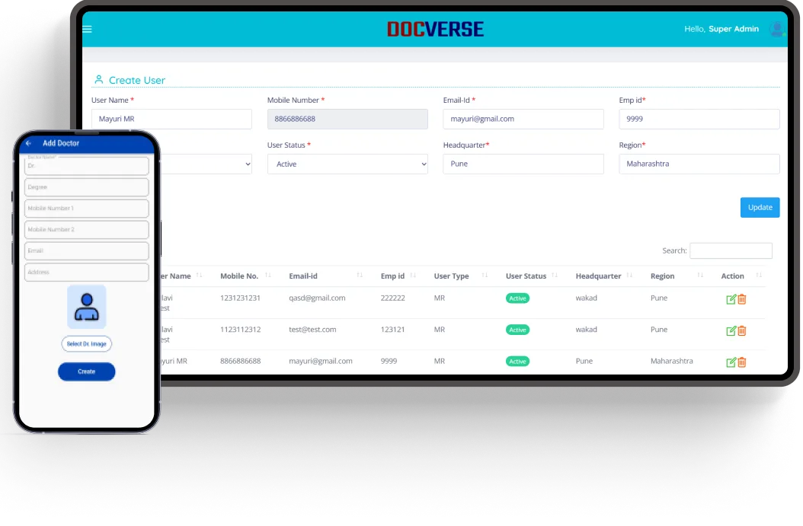This screenshot has width=803, height=526.
Task: Tap the Create button on the phone
Action: click(87, 372)
